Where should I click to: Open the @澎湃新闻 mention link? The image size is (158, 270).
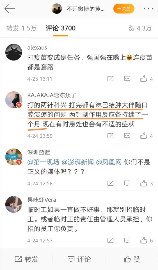(78, 162)
